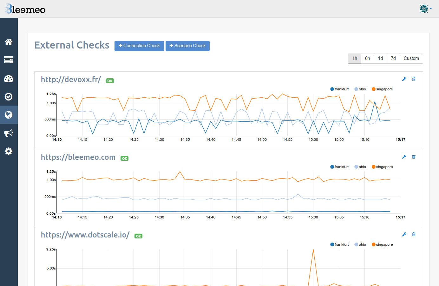Toggle ohio series in bleemeo.com chart
This screenshot has width=439, height=286.
coord(360,167)
